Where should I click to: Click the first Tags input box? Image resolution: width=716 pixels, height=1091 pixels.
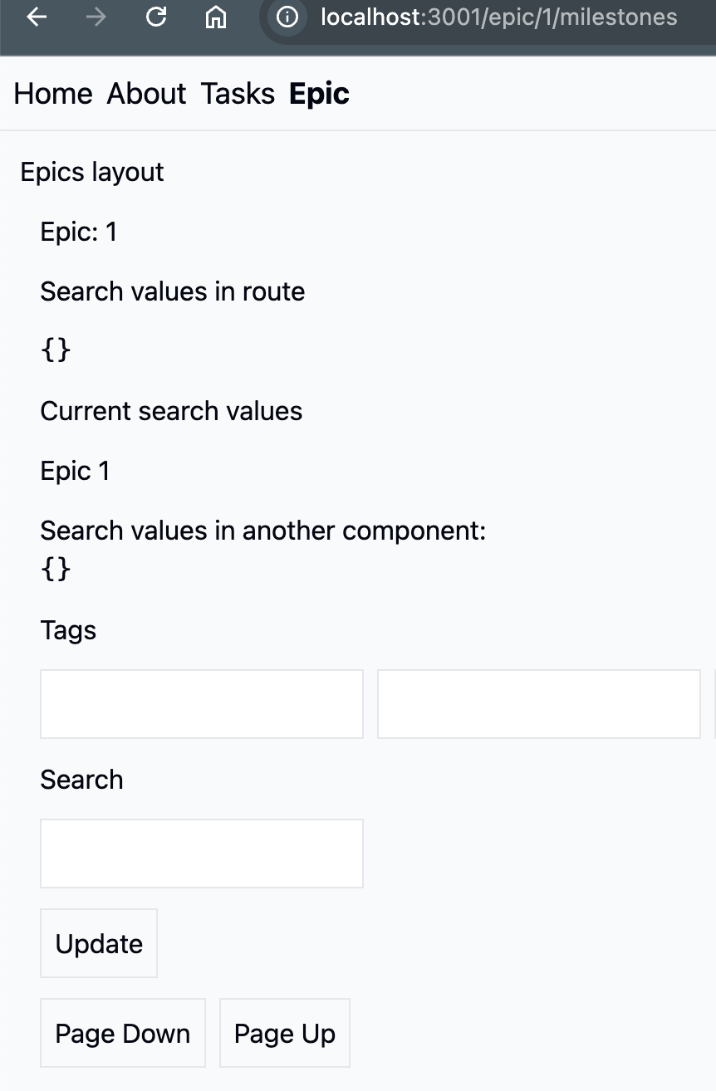[202, 704]
